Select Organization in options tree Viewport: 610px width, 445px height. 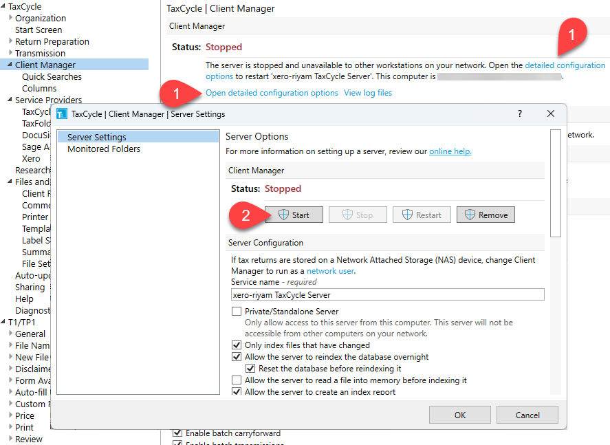(41, 19)
